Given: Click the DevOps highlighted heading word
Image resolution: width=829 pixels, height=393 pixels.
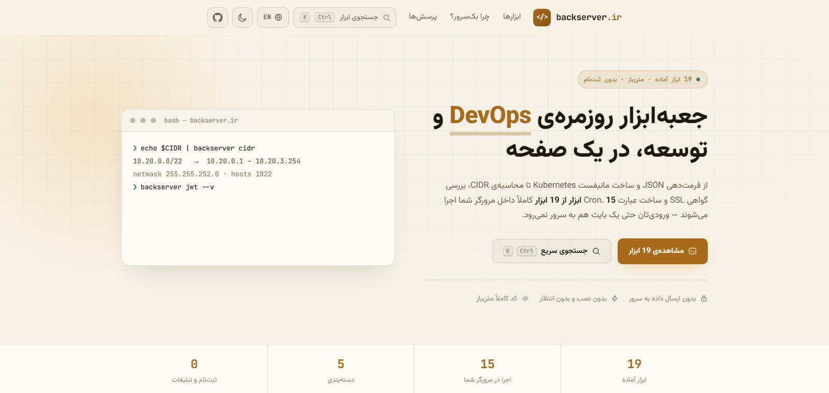Looking at the screenshot, I should 490,116.
